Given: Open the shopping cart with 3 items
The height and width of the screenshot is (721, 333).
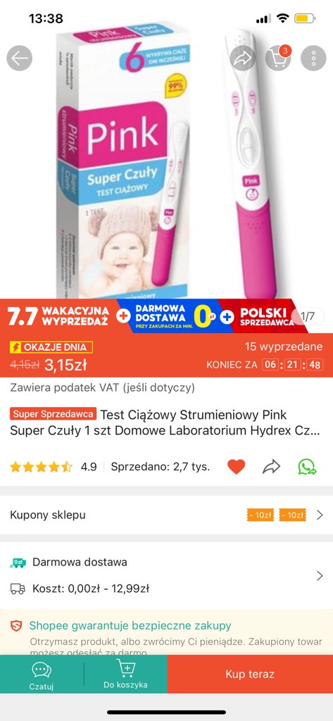Looking at the screenshot, I should pos(278,58).
